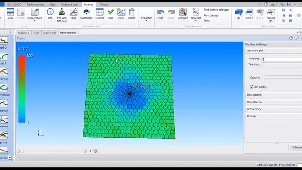The image size is (302, 170).
Task: Click the Auto layout icon
Action: (10, 14)
